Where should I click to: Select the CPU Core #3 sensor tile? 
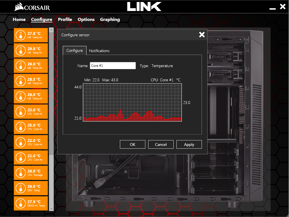(x=31, y=142)
